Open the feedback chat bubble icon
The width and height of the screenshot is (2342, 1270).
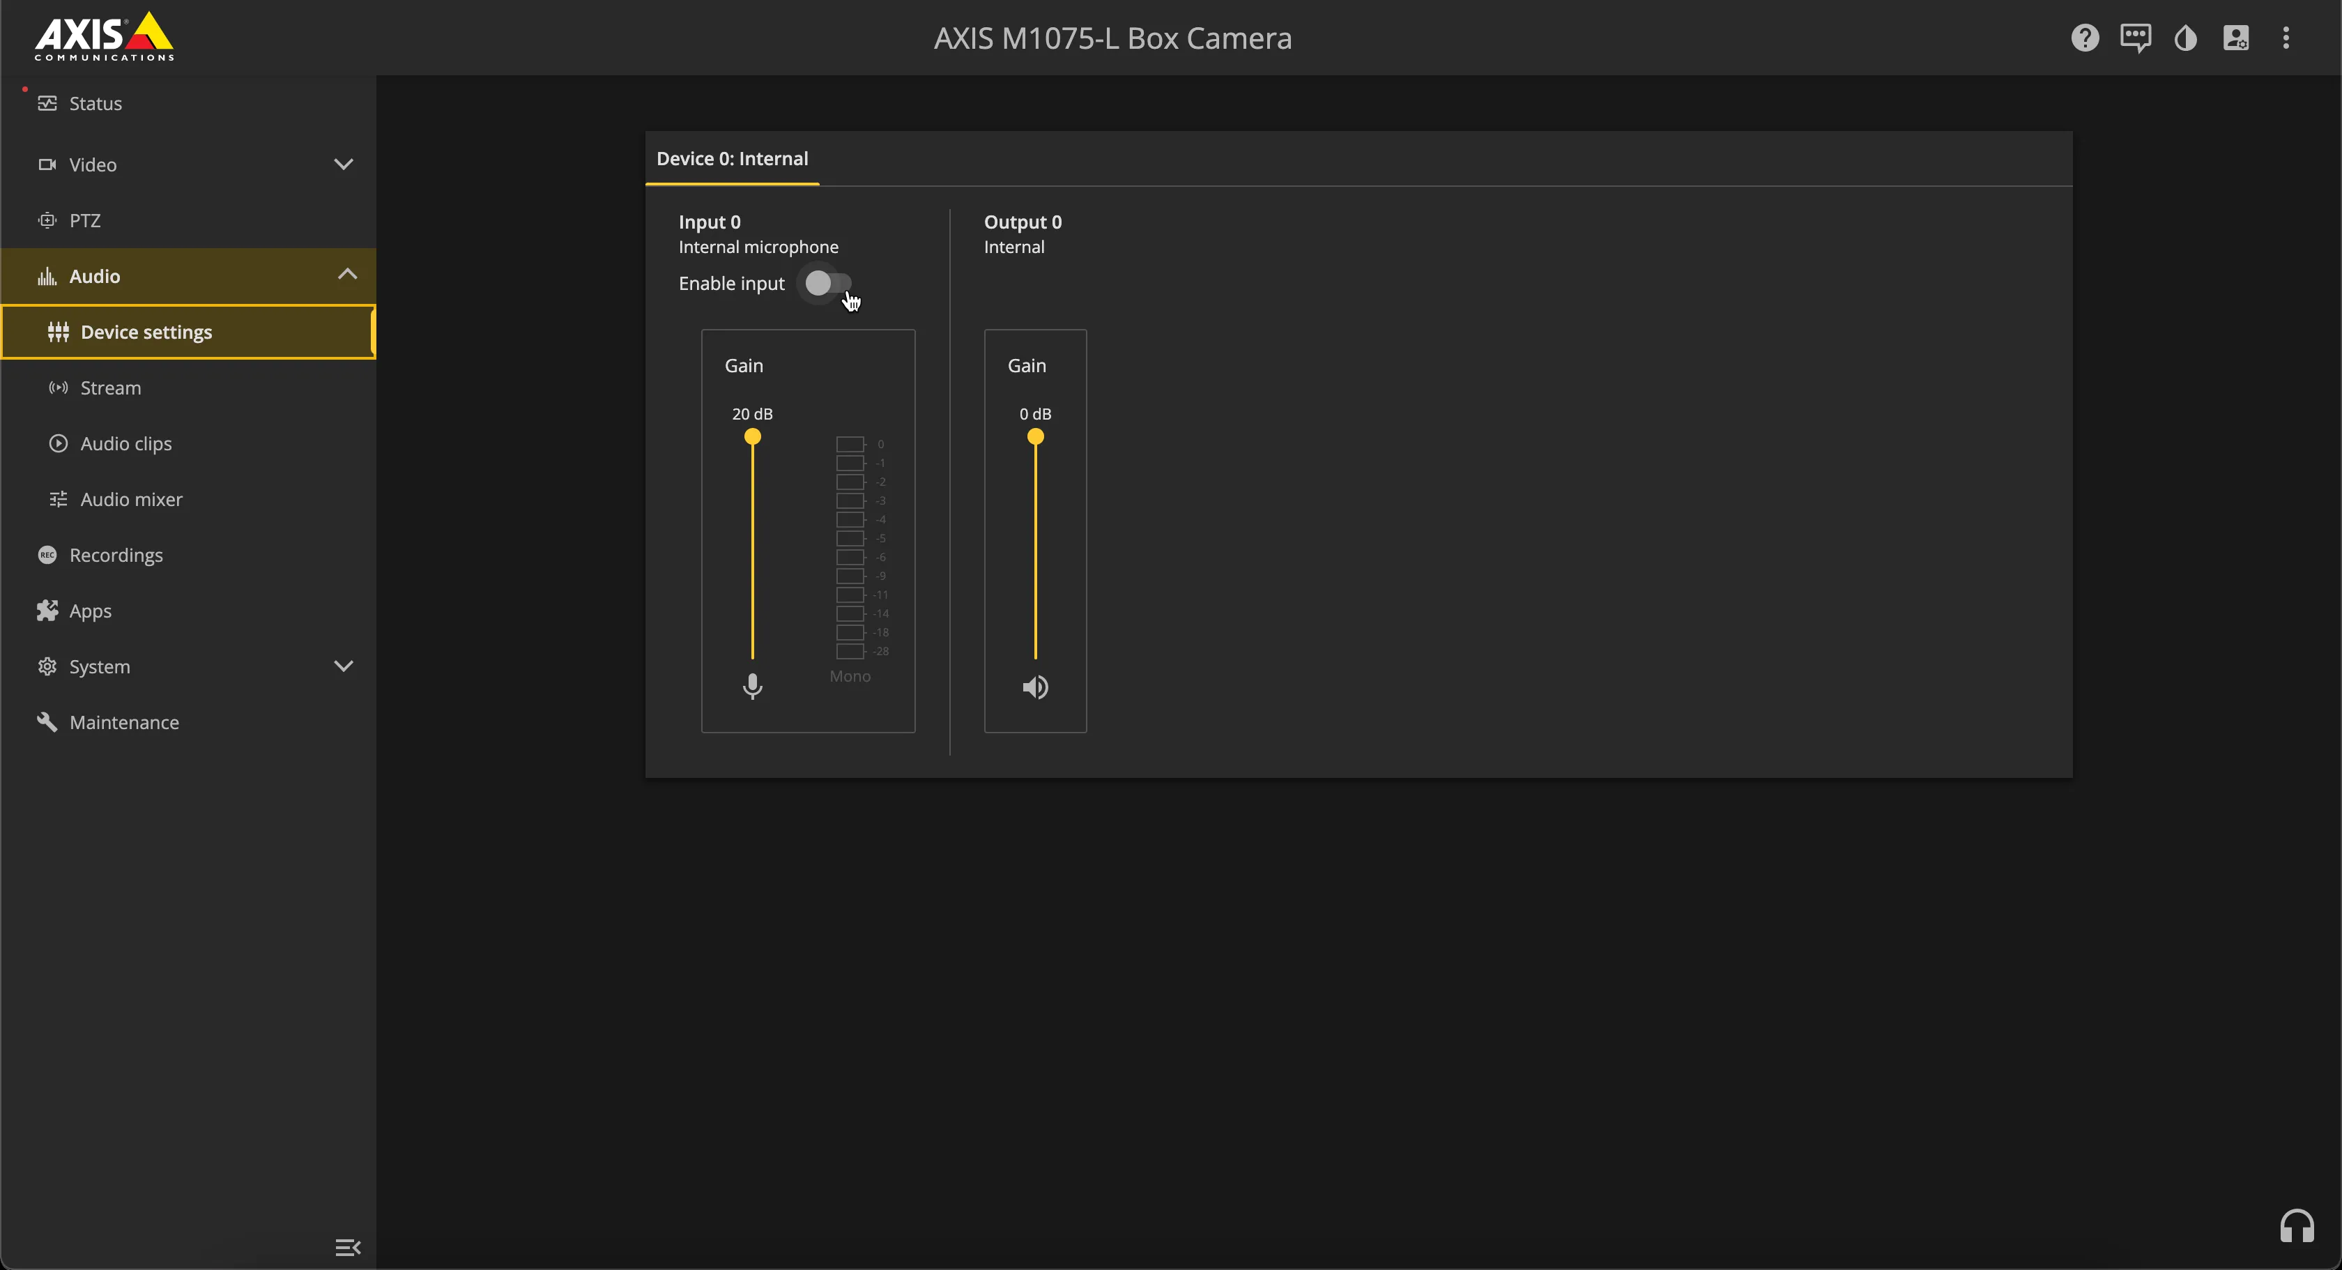point(2135,38)
